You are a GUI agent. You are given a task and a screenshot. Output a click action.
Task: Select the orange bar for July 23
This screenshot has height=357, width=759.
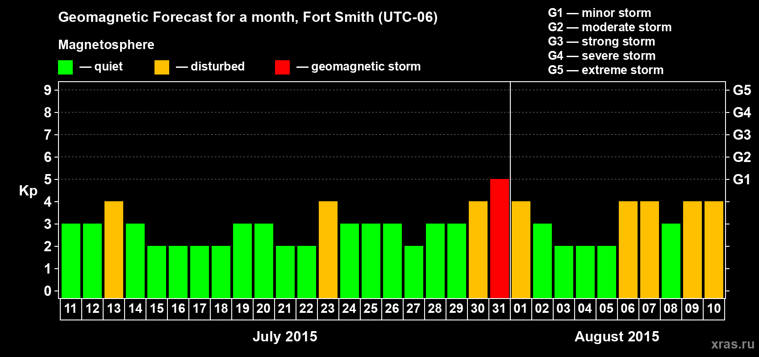(x=328, y=249)
